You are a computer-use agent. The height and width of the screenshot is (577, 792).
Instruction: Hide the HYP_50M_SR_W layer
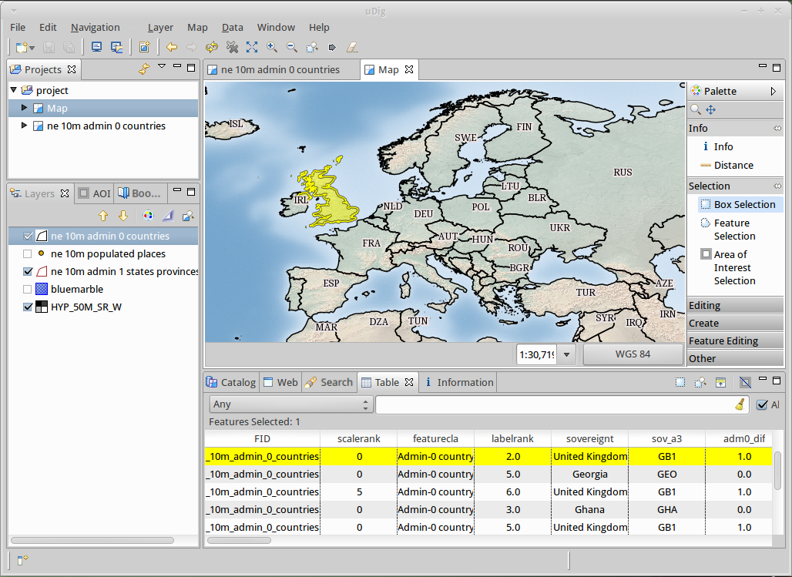29,307
